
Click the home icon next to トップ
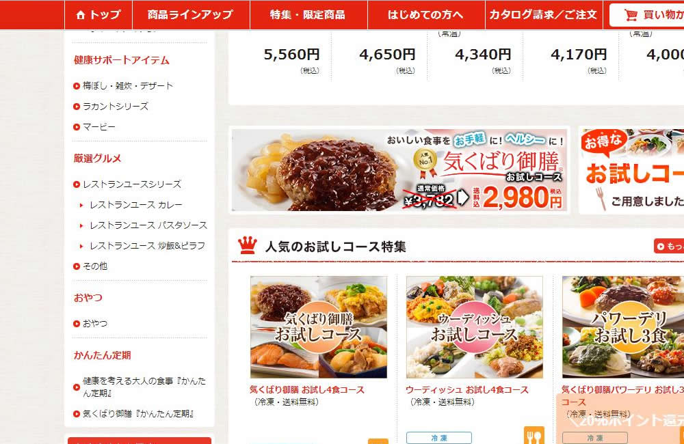pyautogui.click(x=80, y=15)
